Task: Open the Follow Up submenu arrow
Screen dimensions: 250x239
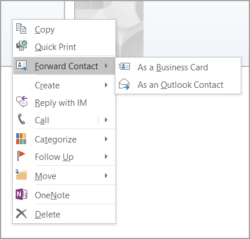Action: tap(106, 156)
